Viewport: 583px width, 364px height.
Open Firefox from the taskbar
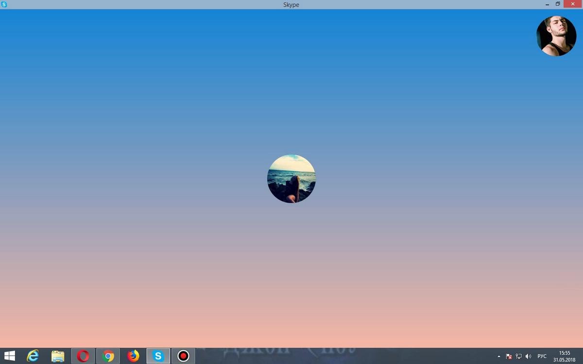[133, 356]
